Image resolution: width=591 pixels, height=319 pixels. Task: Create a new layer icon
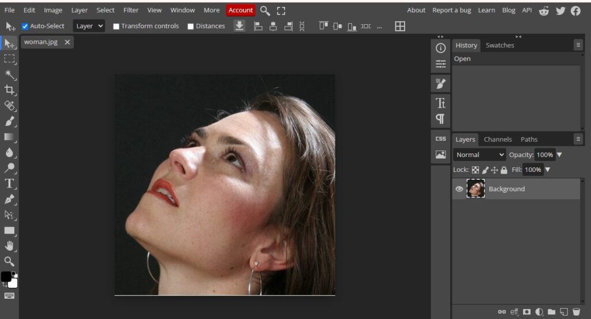564,312
